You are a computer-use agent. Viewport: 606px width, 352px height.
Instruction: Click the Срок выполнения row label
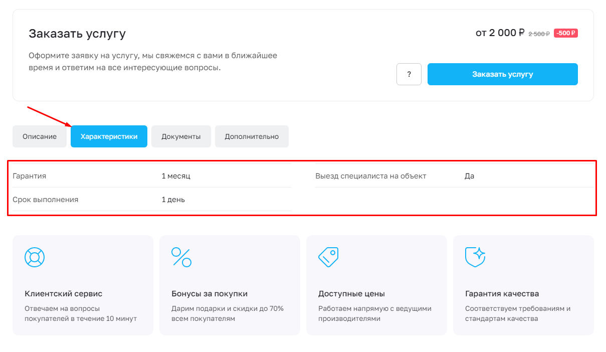coord(46,200)
